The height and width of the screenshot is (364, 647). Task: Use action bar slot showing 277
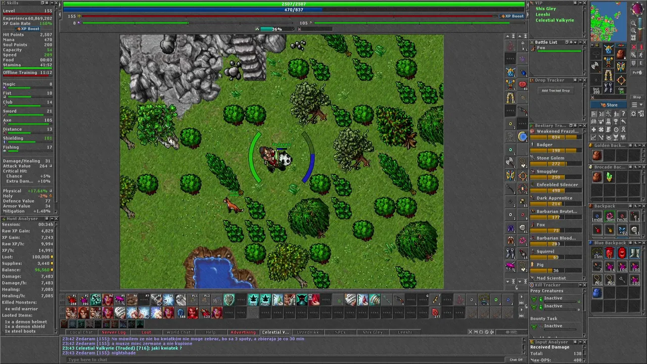(435, 312)
